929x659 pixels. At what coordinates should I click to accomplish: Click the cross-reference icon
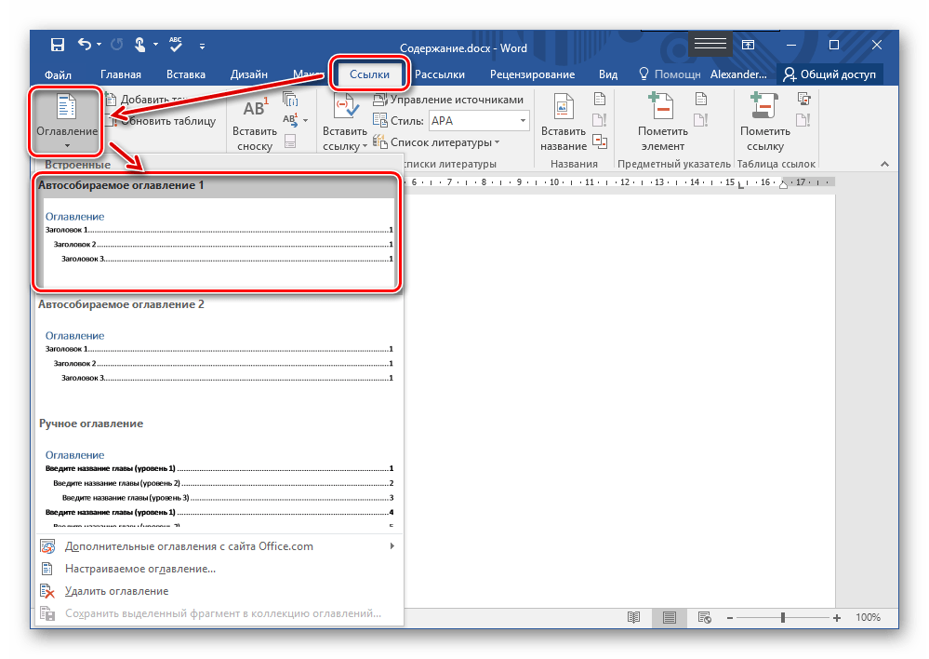[600, 141]
